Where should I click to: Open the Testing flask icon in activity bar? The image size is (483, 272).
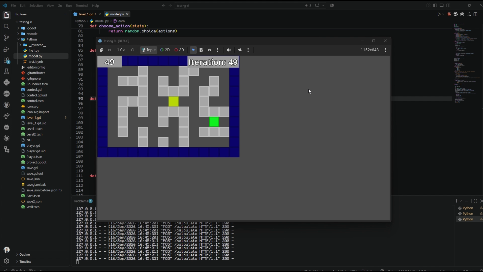(7, 72)
